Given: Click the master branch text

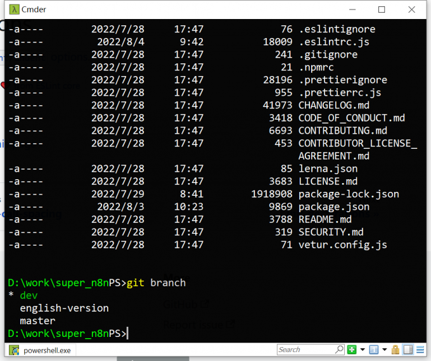Looking at the screenshot, I should pyautogui.click(x=37, y=321).
